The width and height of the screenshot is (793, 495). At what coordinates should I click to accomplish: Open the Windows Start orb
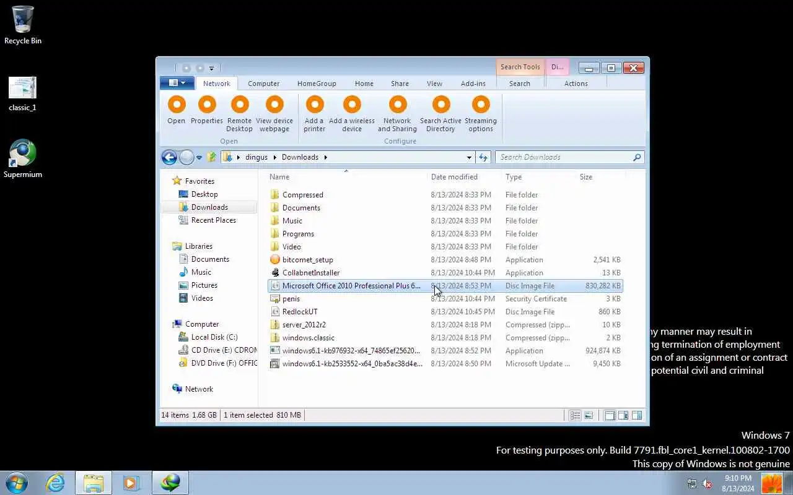(17, 483)
